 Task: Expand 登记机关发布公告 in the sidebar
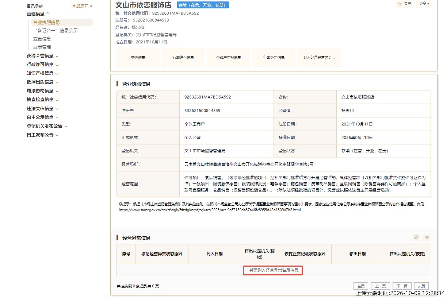47,126
